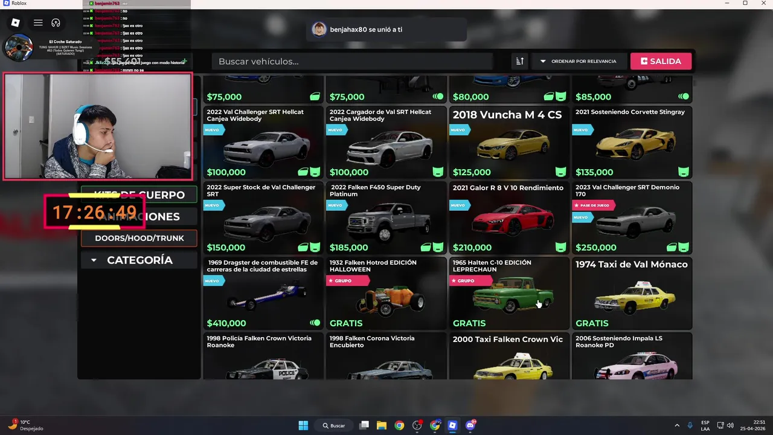Click the $410,000 price on Dragster card

(x=226, y=323)
